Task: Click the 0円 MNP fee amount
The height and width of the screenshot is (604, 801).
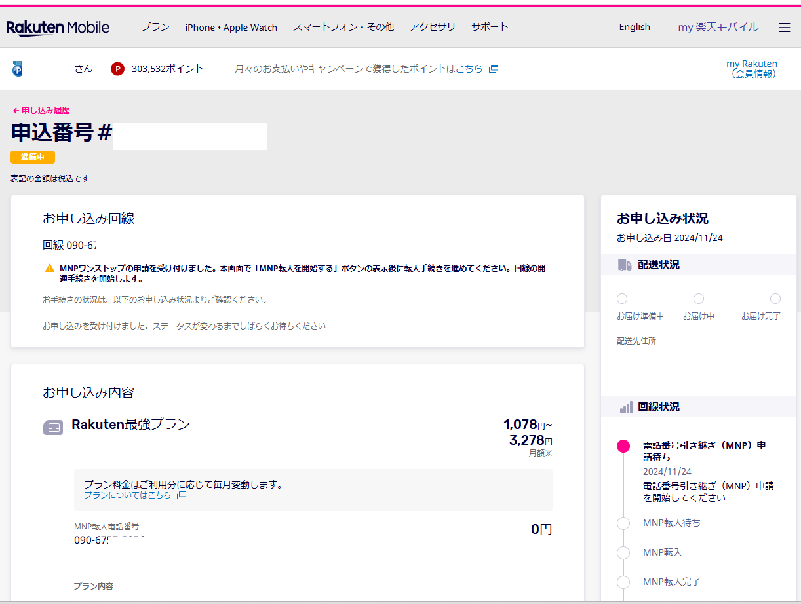Action: [x=541, y=529]
